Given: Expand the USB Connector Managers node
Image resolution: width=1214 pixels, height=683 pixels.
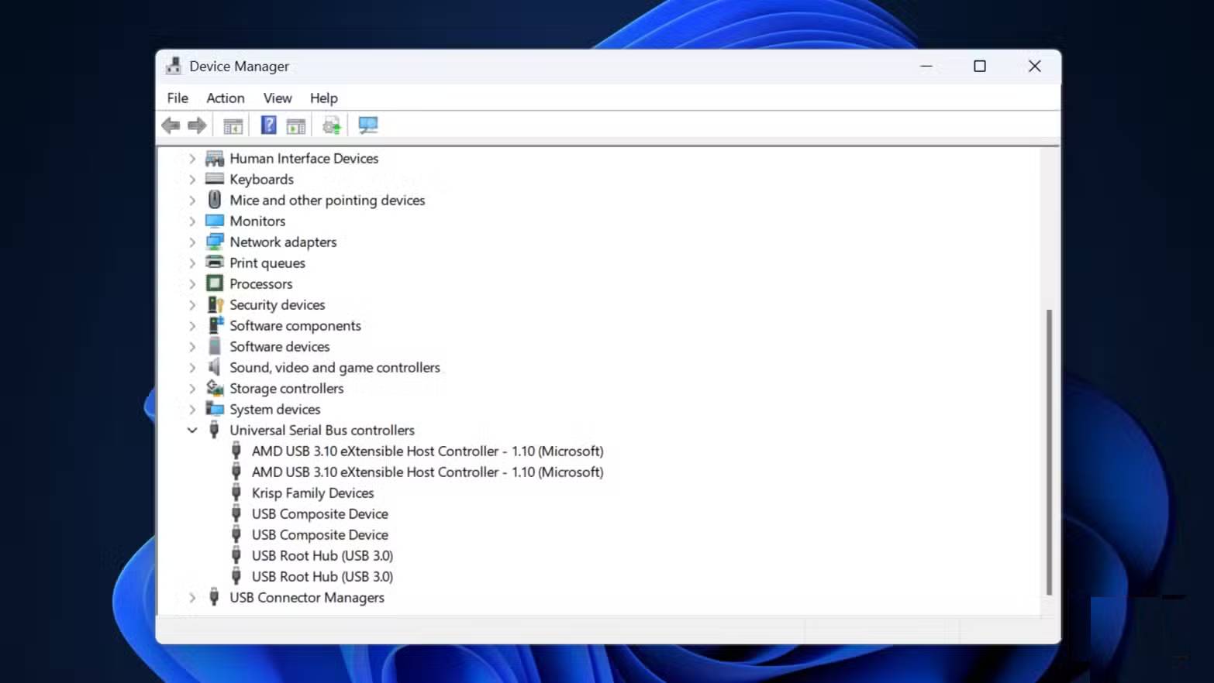Looking at the screenshot, I should [x=192, y=598].
